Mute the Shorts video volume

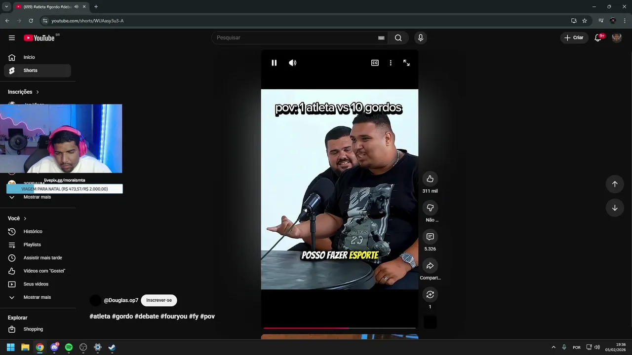tap(293, 63)
